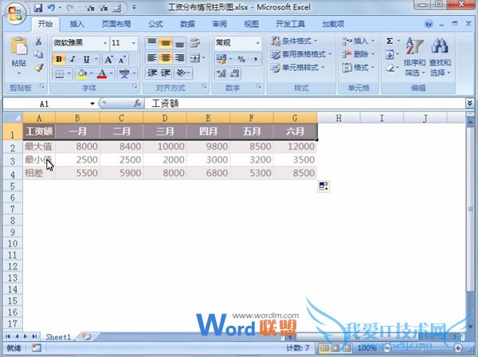Viewport: 478px width, 357px height.
Task: Wrap text in selected cells
Action: (x=195, y=42)
